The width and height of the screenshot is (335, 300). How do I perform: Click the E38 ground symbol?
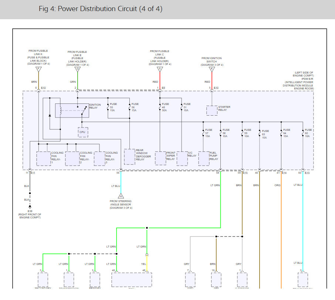coord(30,207)
